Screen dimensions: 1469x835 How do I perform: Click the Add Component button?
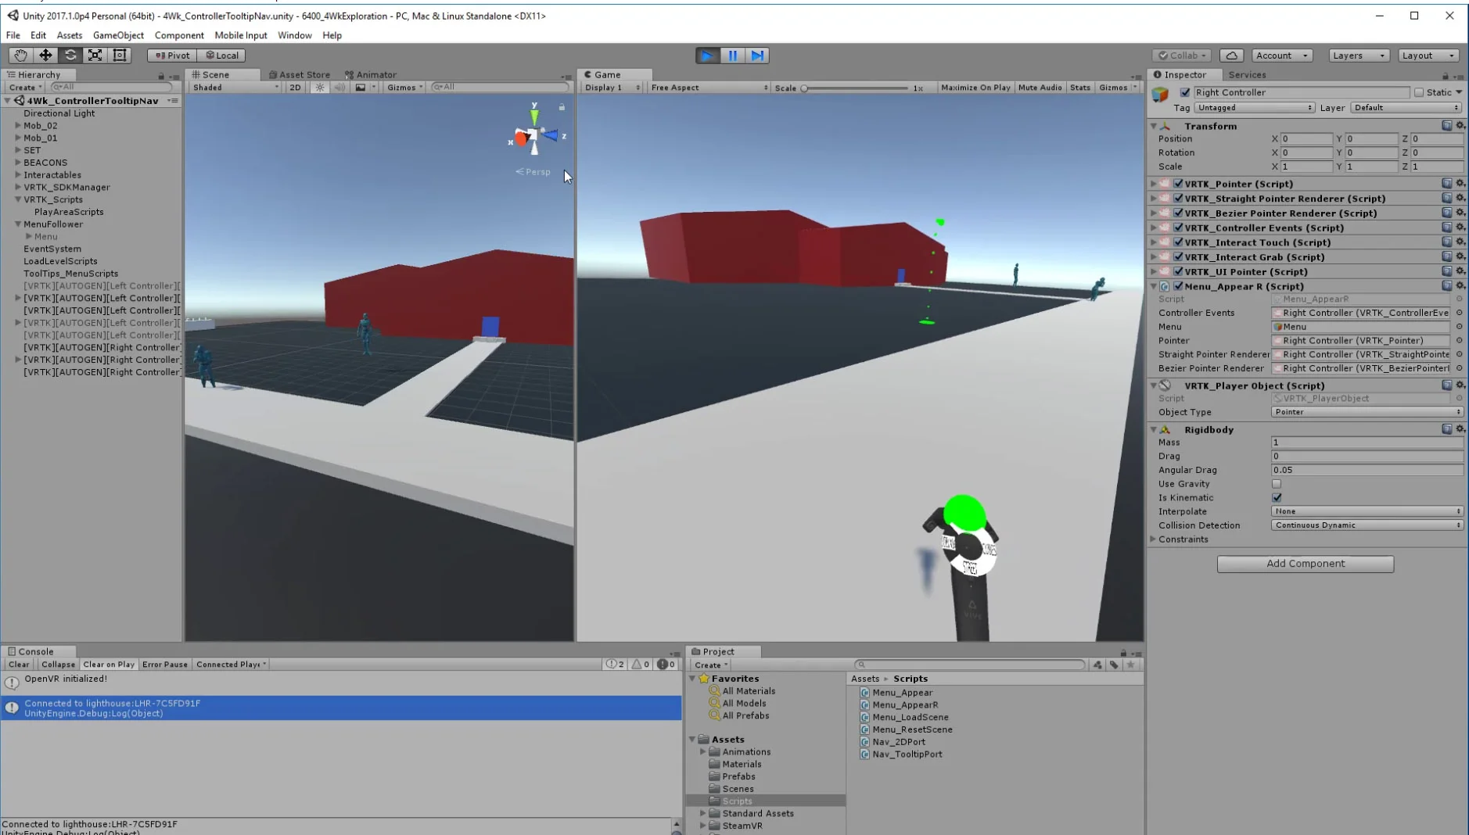point(1305,564)
